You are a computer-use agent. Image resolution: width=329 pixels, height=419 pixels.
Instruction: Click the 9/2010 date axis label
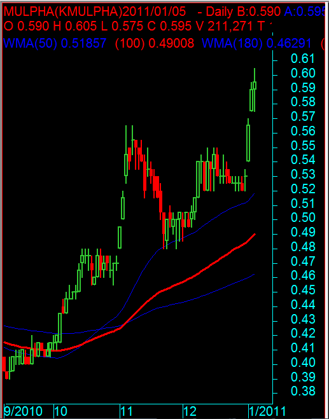click(x=24, y=411)
